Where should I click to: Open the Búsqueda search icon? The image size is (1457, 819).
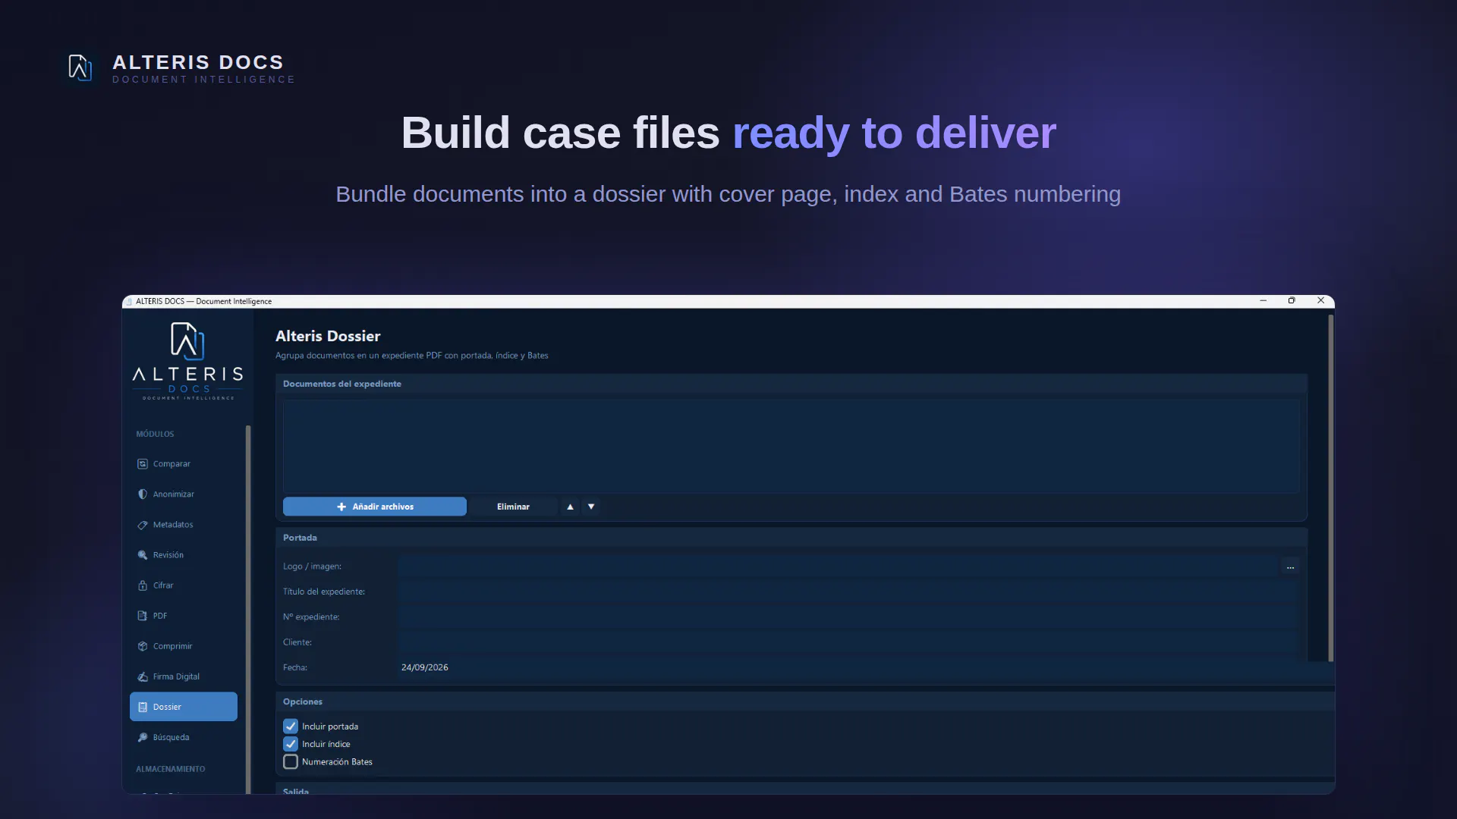142,737
